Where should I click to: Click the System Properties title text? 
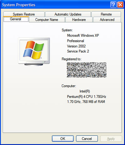[19, 5]
